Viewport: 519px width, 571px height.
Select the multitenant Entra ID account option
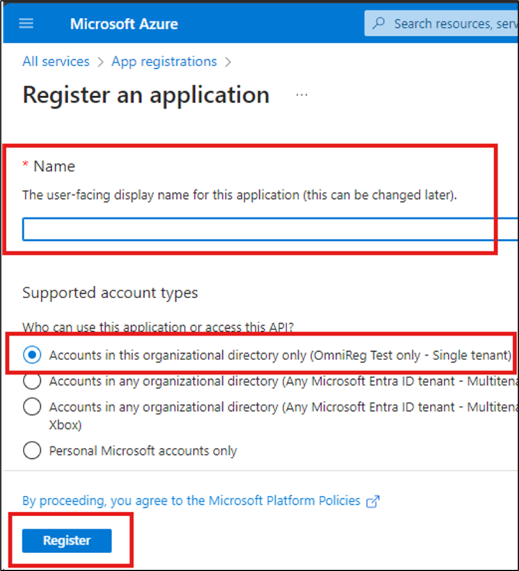[31, 381]
